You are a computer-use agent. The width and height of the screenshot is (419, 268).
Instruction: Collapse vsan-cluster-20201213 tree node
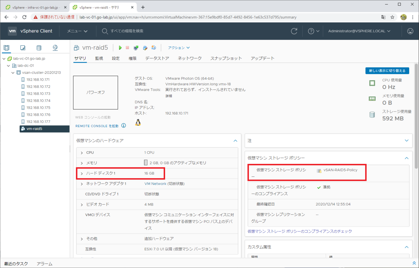[x=13, y=72]
